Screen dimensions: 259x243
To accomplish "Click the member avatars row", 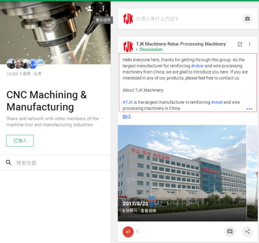I will tap(26, 64).
